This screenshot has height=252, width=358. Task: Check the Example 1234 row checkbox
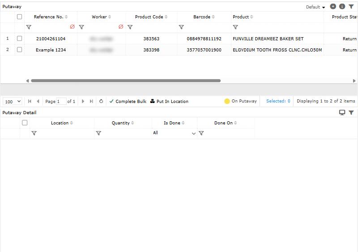19,50
